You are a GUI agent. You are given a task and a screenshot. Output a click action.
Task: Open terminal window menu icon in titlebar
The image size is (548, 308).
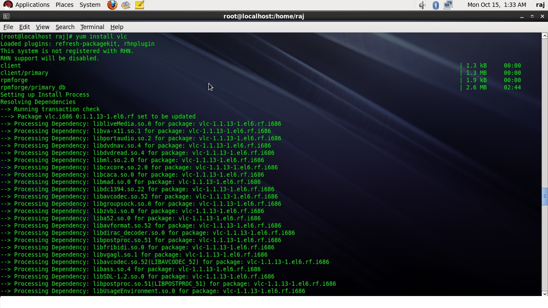[6, 16]
